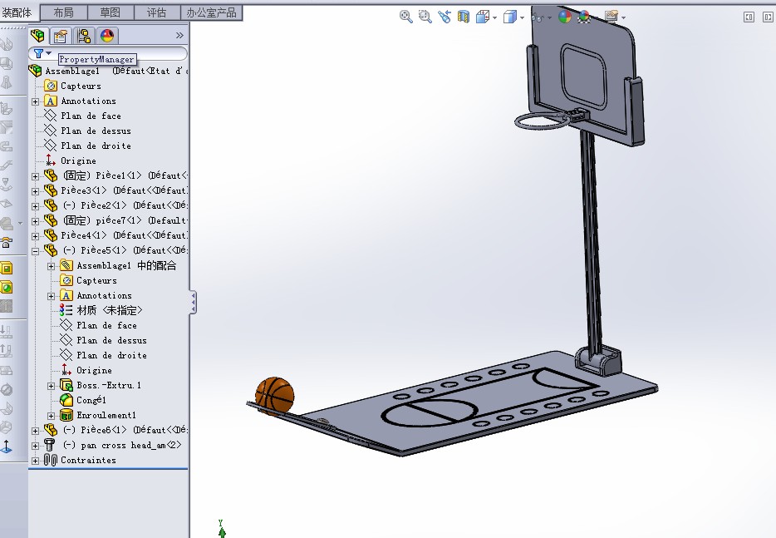The image size is (776, 538).
Task: Switch to the 布局 tab
Action: tap(63, 12)
